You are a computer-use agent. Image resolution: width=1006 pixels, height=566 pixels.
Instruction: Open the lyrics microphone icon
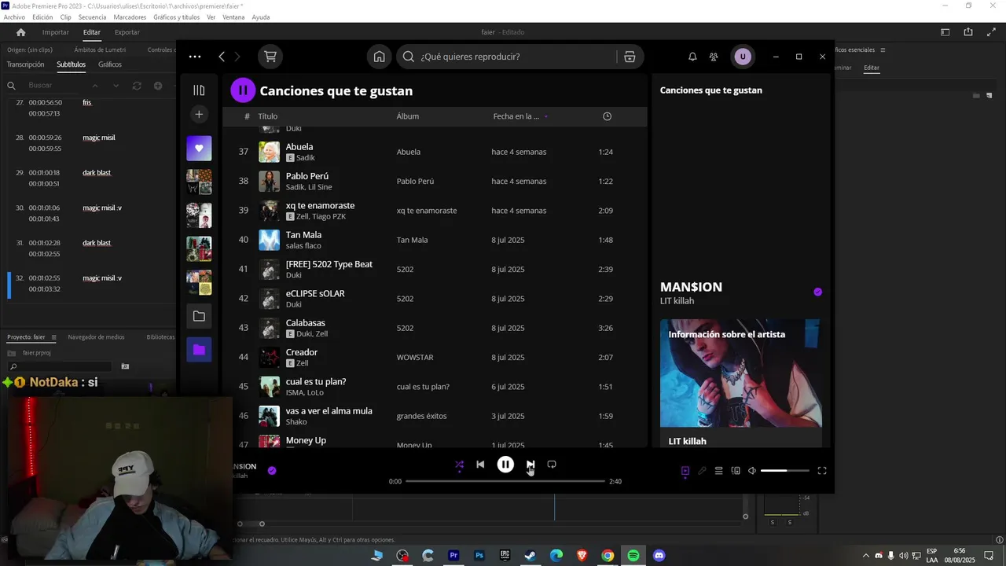pos(702,471)
